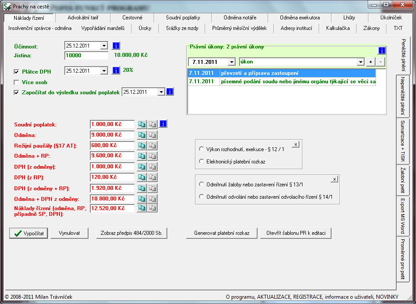
Task: Enable the Více osob checkbox
Action: click(16, 82)
